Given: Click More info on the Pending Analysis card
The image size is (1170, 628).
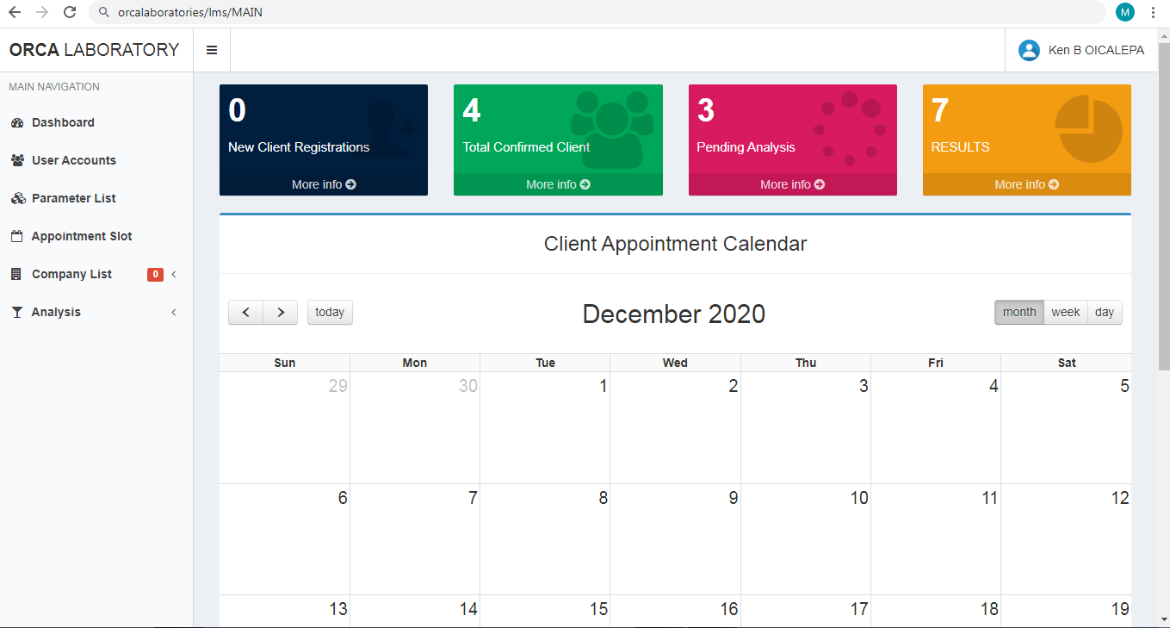Looking at the screenshot, I should (x=792, y=184).
